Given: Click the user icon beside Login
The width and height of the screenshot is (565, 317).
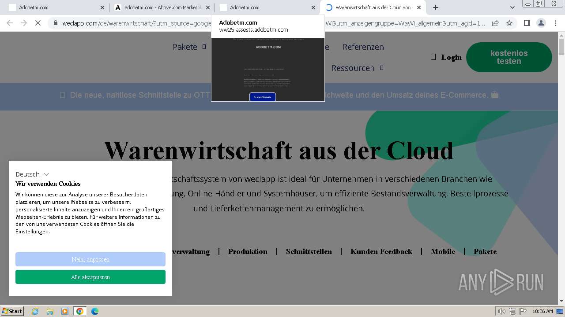Looking at the screenshot, I should tap(433, 57).
